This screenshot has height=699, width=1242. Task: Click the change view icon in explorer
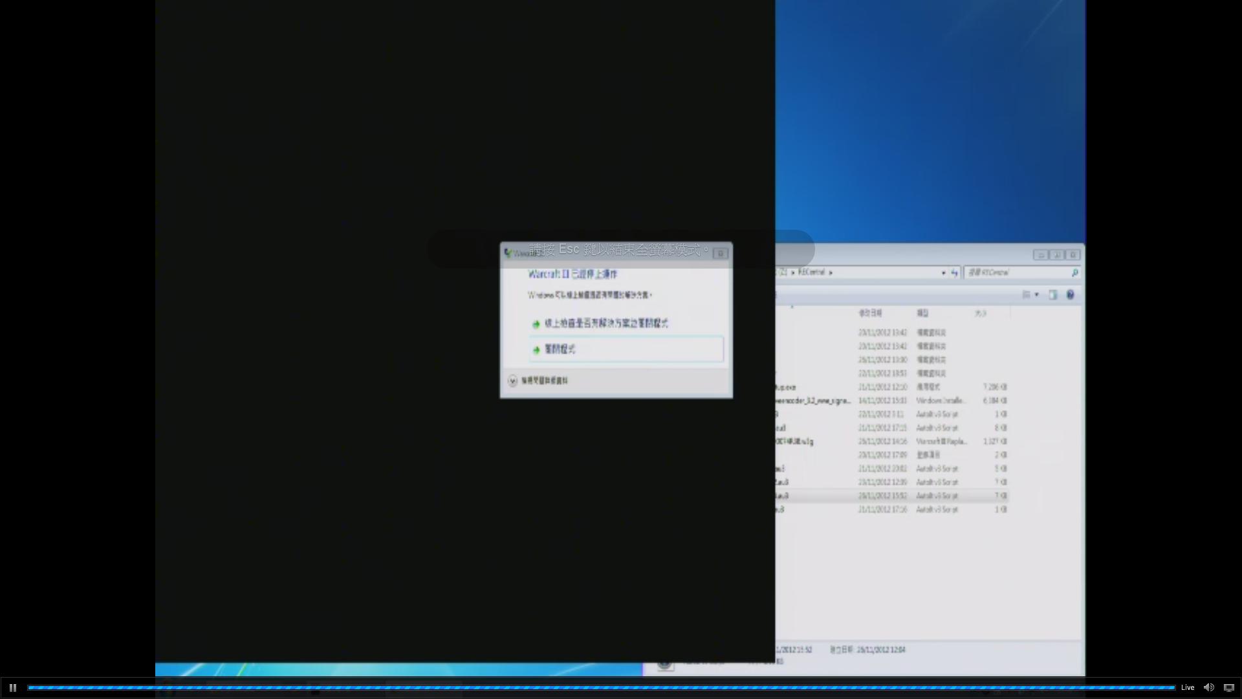(1027, 294)
